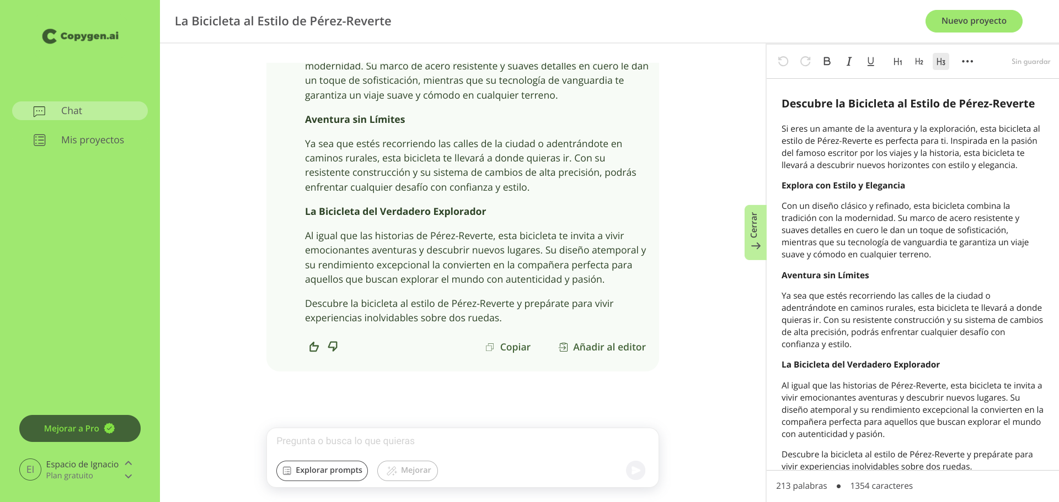Viewport: 1059px width, 502px height.
Task: Redo the last editor change
Action: click(x=805, y=61)
